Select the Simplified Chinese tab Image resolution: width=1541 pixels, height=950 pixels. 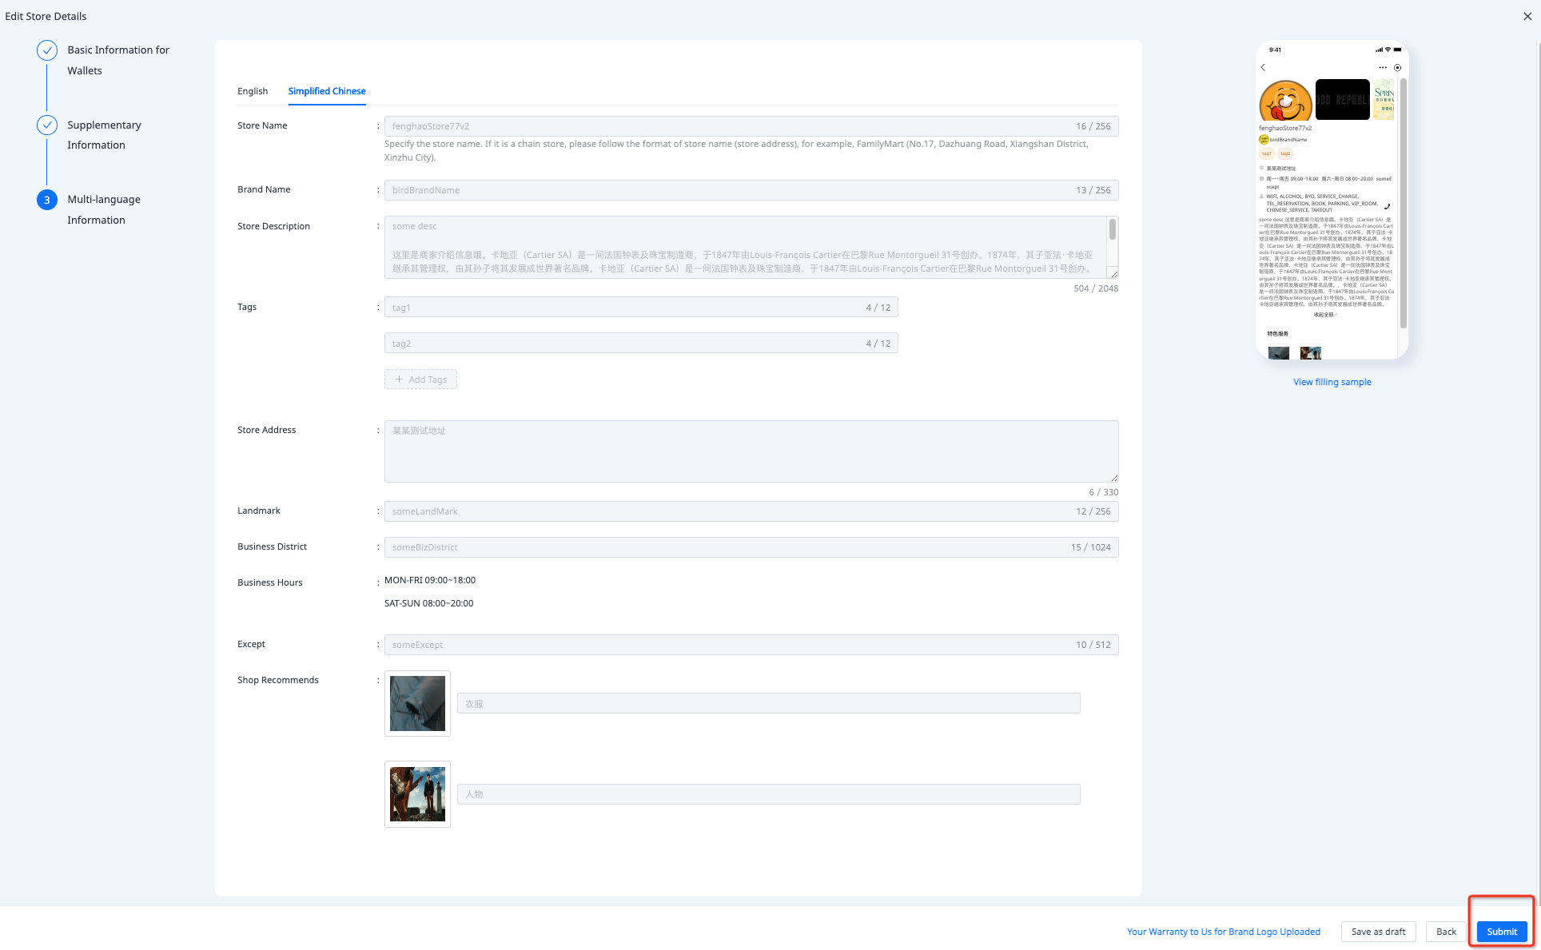(x=327, y=91)
